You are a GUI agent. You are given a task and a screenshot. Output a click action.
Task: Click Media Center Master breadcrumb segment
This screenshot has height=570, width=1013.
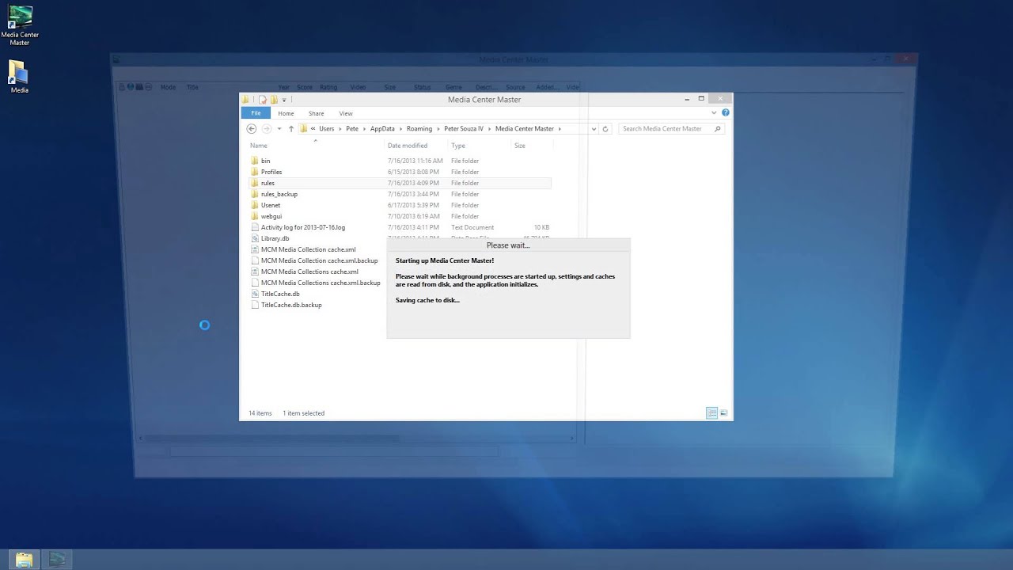coord(525,128)
